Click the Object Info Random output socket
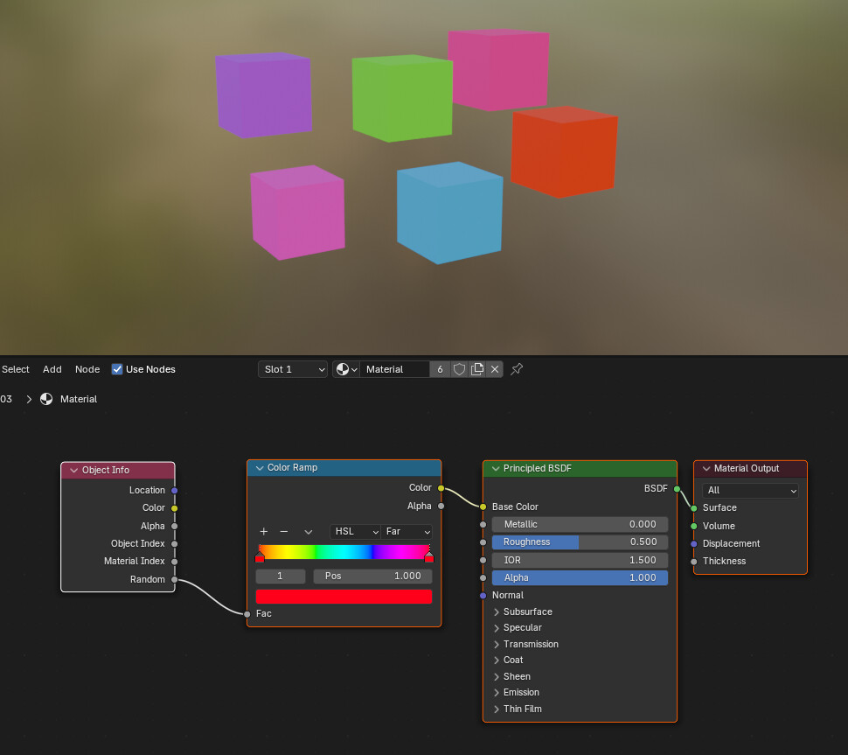Viewport: 848px width, 755px height. coord(175,580)
